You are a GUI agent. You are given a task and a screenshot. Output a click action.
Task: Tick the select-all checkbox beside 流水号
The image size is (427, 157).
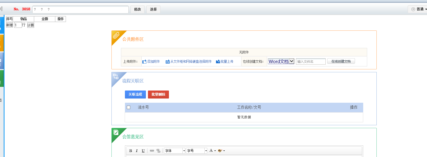click(x=129, y=107)
